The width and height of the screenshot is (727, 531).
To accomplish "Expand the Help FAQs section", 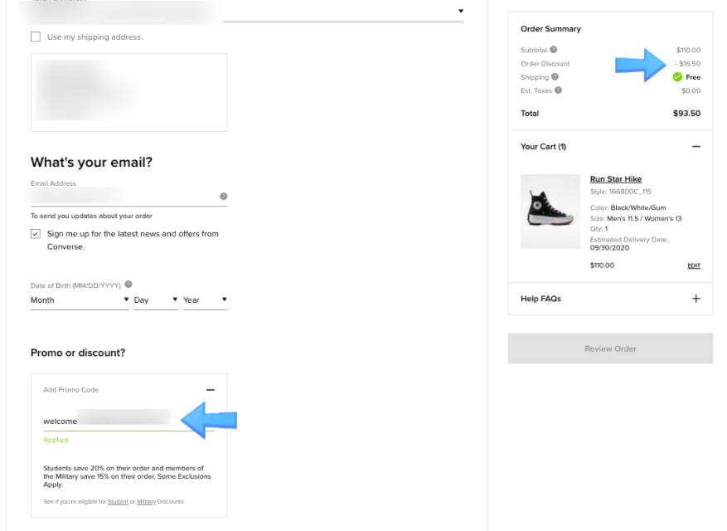I will (x=696, y=299).
